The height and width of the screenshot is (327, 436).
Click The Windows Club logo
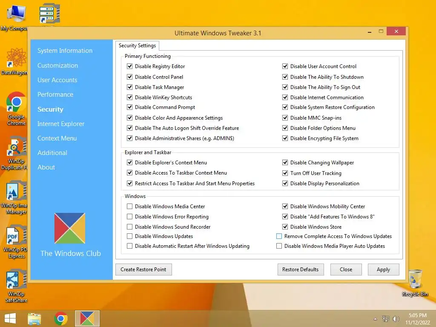(x=70, y=228)
